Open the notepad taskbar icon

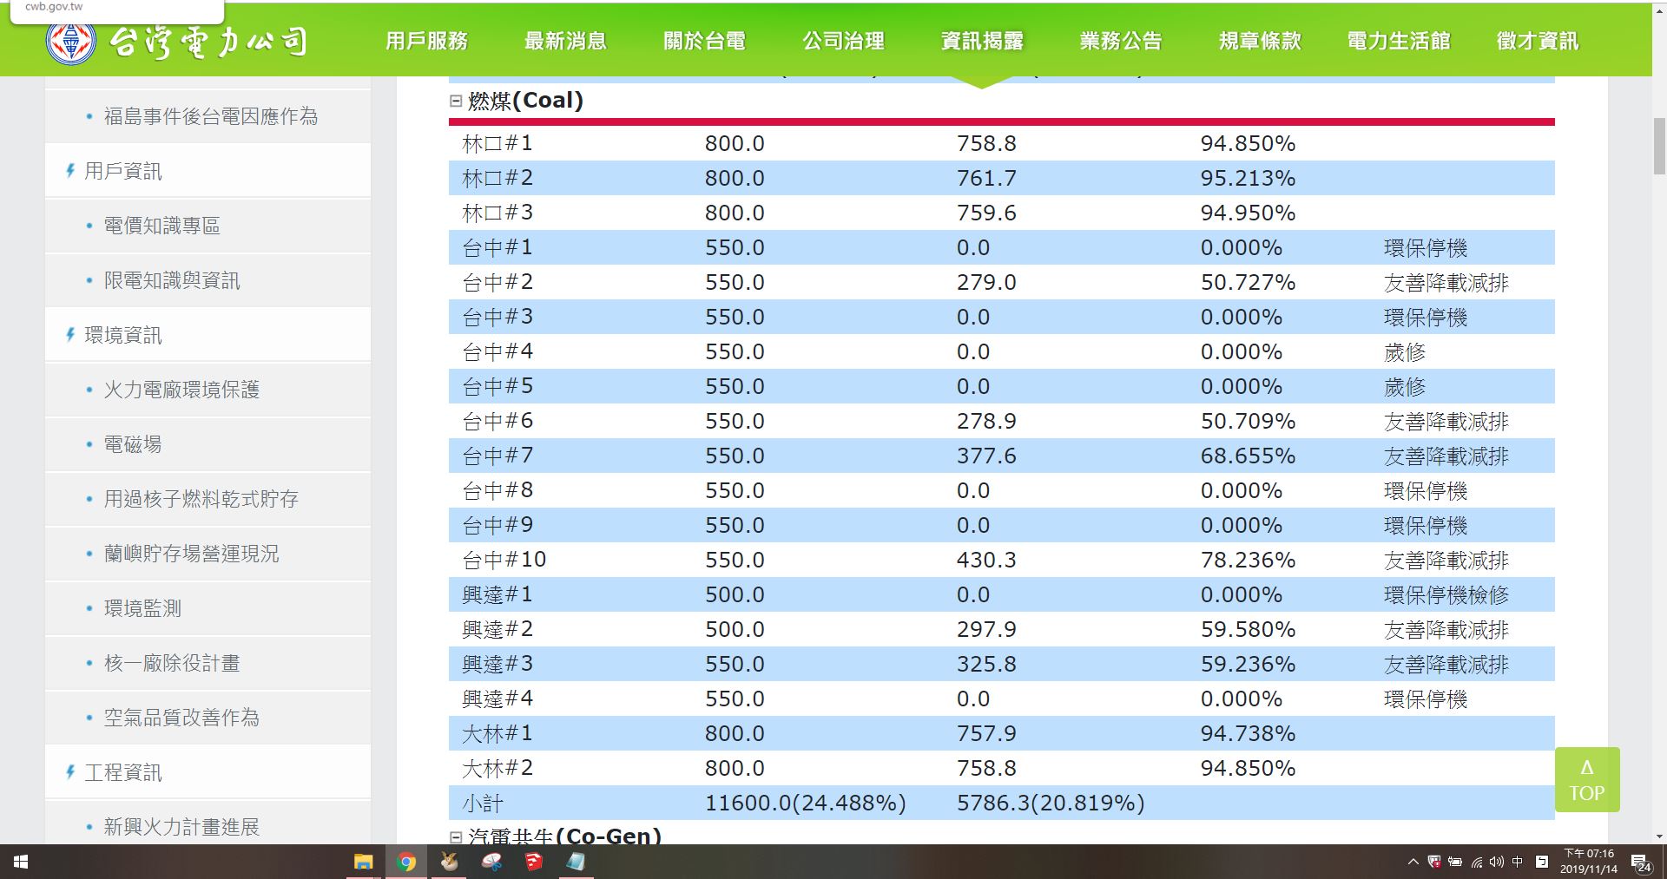tap(576, 862)
